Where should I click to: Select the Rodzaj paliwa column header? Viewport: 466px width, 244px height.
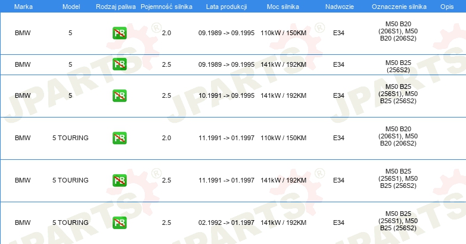pyautogui.click(x=116, y=7)
